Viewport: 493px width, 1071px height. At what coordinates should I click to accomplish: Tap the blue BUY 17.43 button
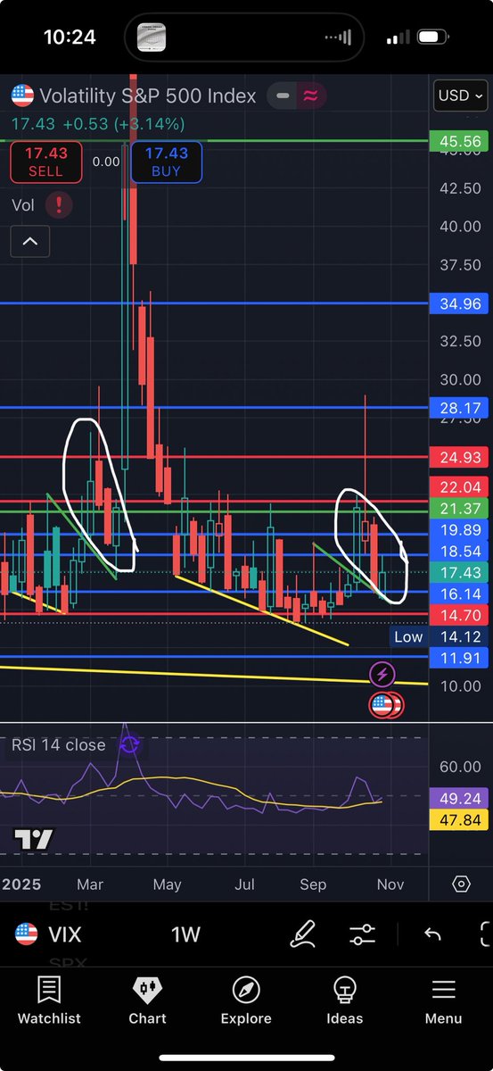click(166, 162)
